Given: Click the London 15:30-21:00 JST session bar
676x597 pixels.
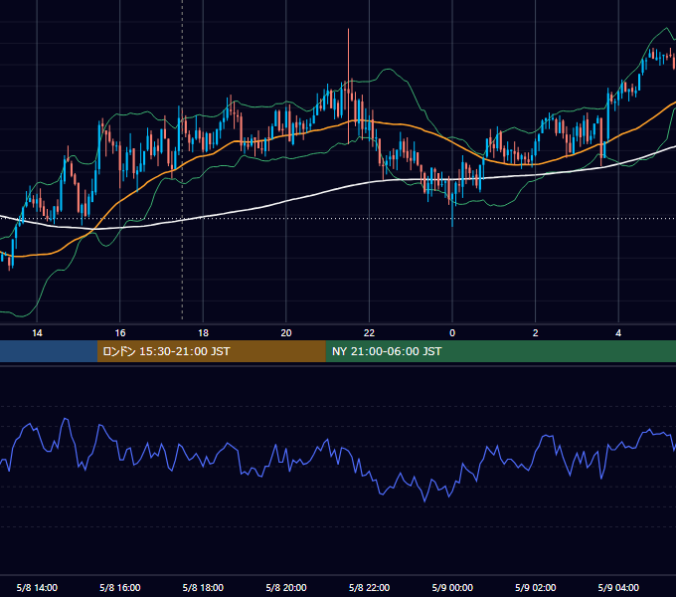Looking at the screenshot, I should [x=211, y=351].
